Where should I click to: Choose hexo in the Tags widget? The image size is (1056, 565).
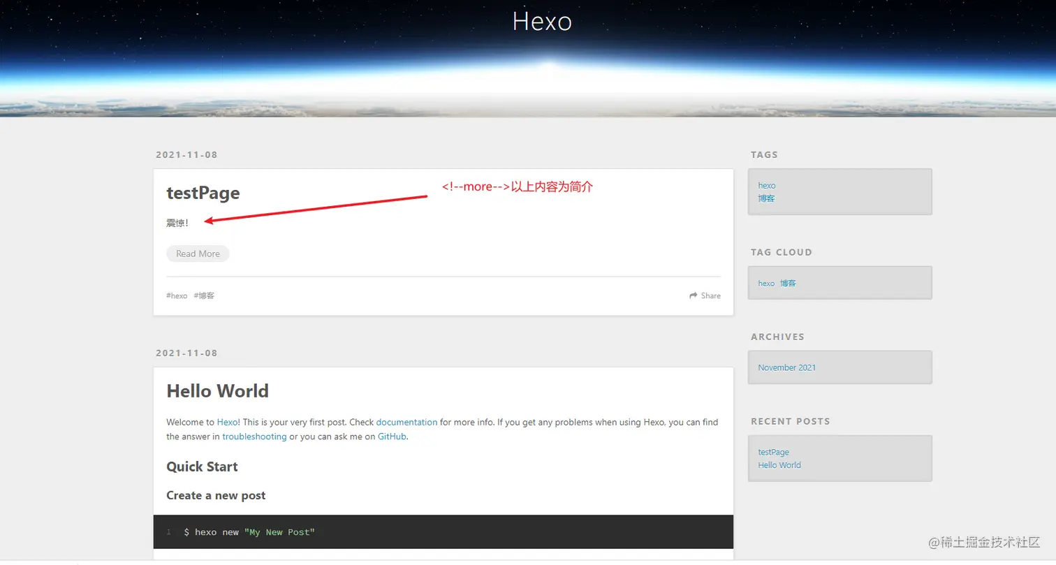[x=767, y=185]
